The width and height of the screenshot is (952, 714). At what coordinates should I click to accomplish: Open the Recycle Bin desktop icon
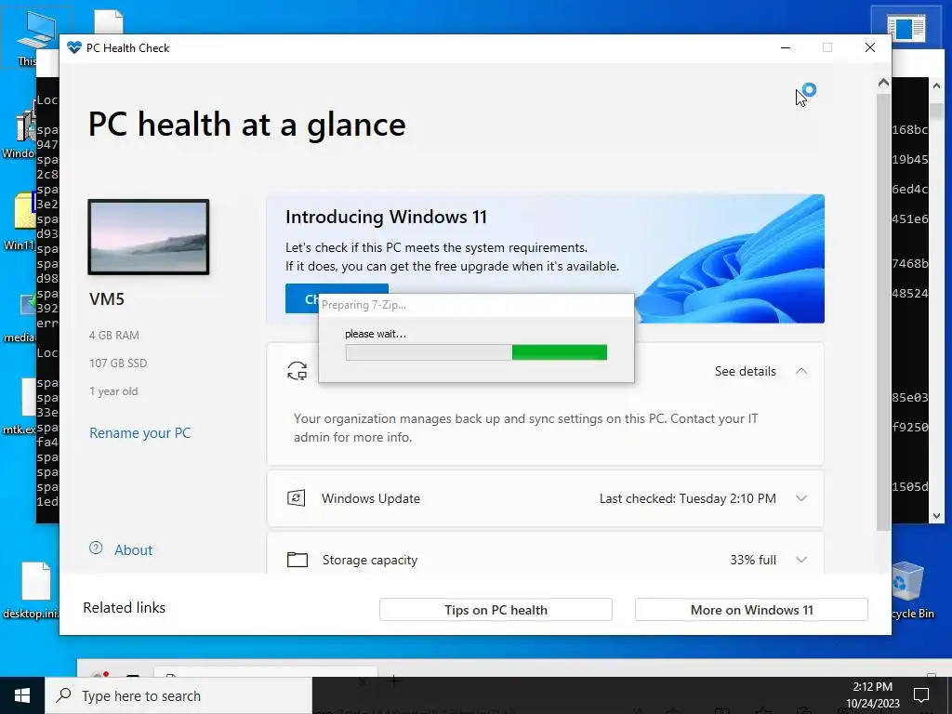click(x=909, y=588)
